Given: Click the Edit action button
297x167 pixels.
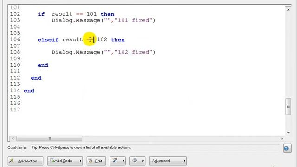Looking at the screenshot, I should coord(96,161).
